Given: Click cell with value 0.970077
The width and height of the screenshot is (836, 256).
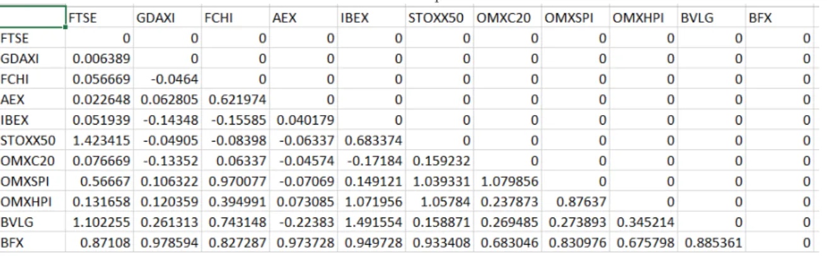Looking at the screenshot, I should pyautogui.click(x=235, y=181).
